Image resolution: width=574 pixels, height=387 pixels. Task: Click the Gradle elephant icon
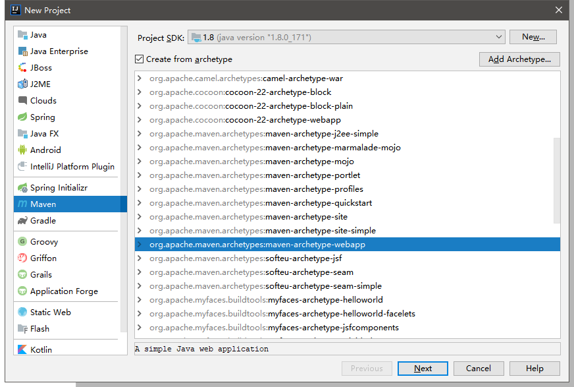[x=22, y=221]
